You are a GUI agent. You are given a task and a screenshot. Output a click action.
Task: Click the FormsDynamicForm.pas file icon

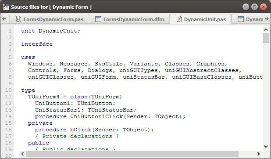pyautogui.click(x=18, y=19)
